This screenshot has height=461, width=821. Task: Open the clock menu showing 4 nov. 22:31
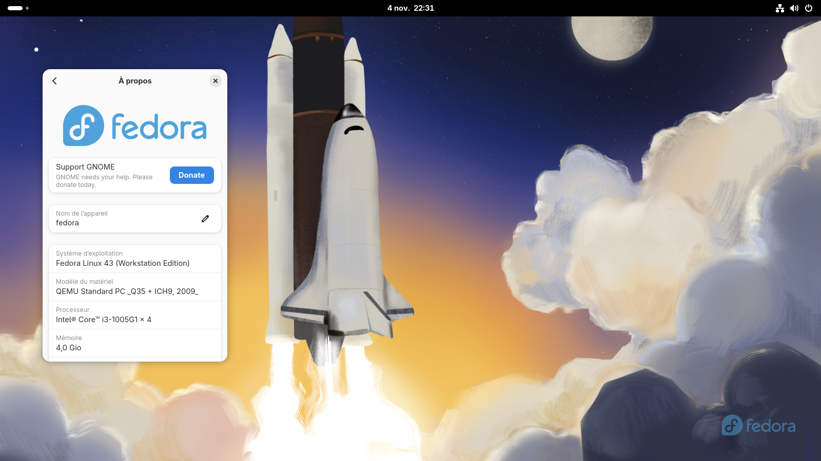(411, 8)
